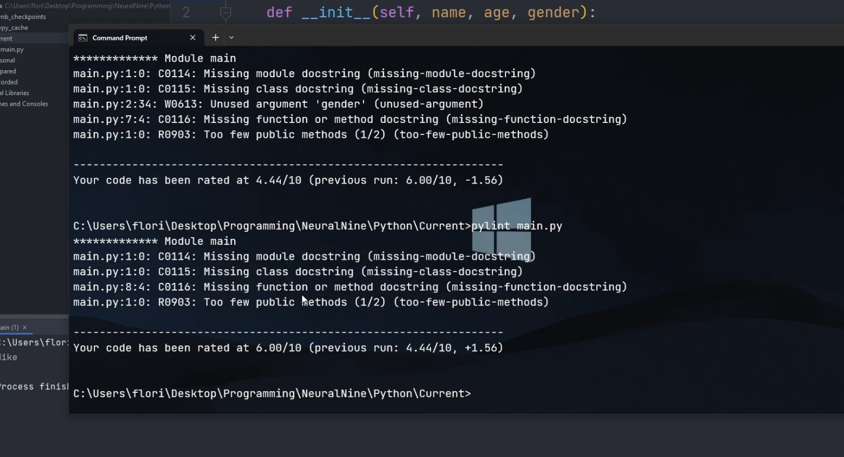
Task: Select main.py in the project tree
Action: coord(12,49)
